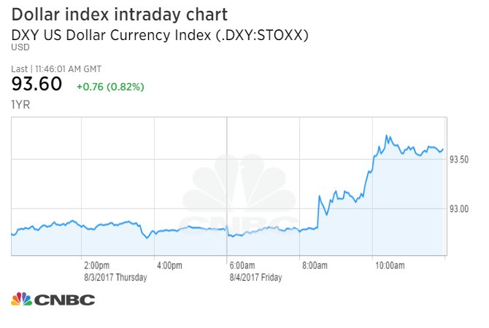Click the 6:00am time axis marker

[x=241, y=265]
